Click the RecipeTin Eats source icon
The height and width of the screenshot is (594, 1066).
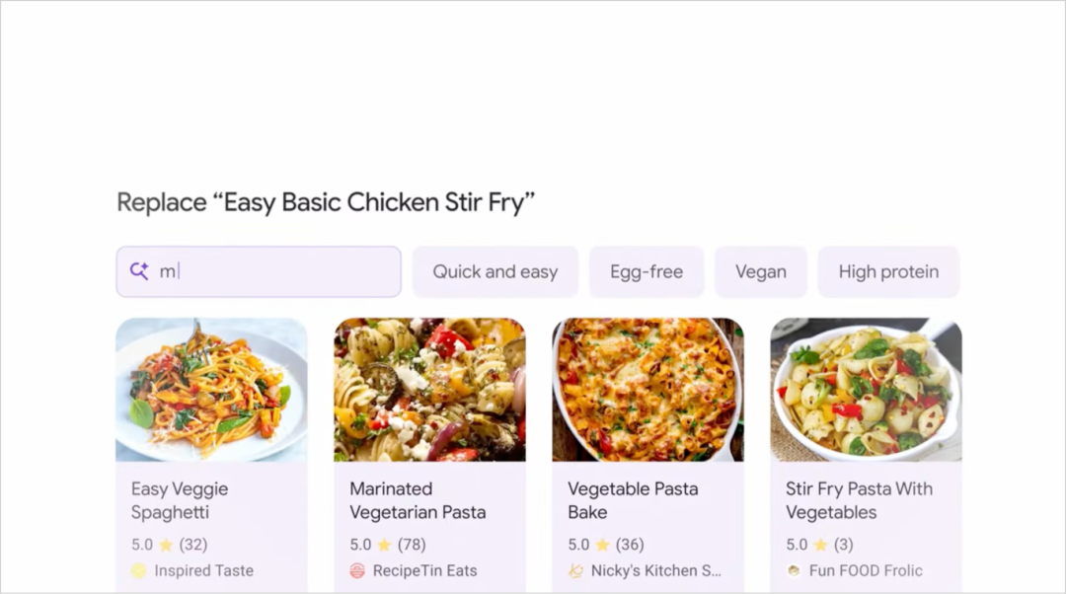point(357,570)
